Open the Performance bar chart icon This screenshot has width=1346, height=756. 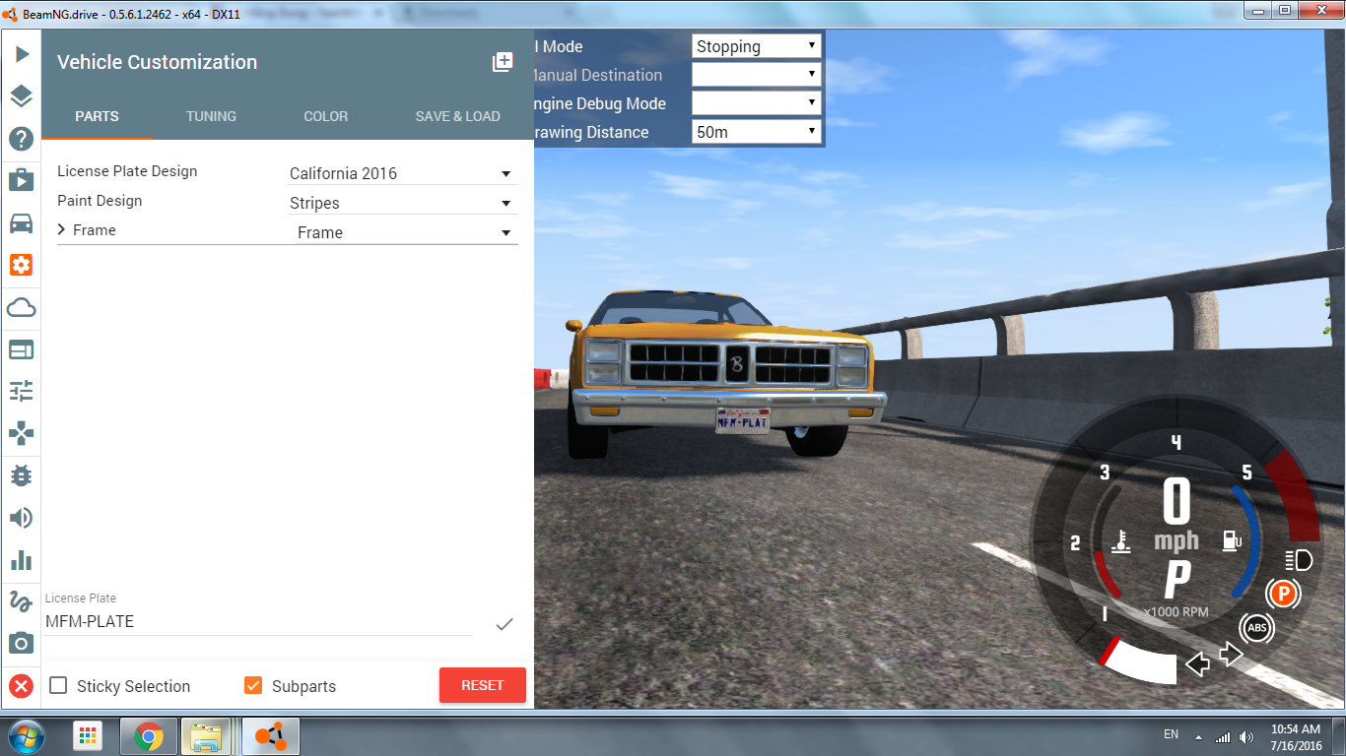tap(22, 560)
